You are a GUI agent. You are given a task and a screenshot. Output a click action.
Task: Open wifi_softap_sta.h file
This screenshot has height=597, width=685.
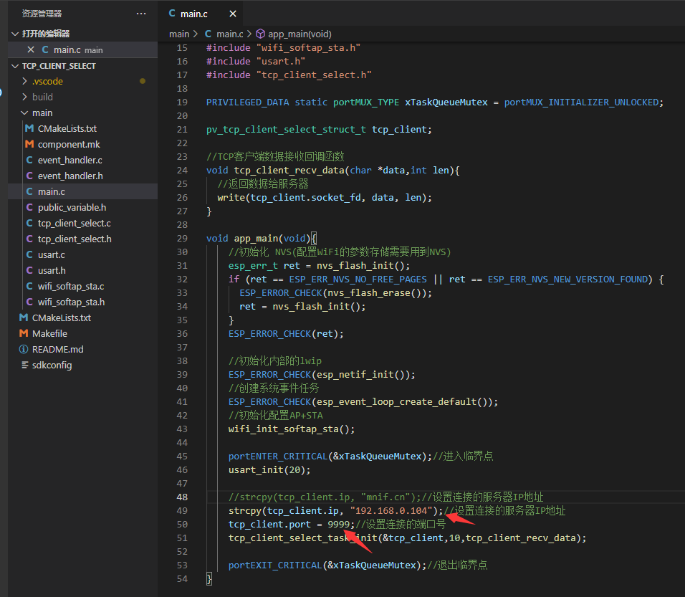(x=71, y=302)
